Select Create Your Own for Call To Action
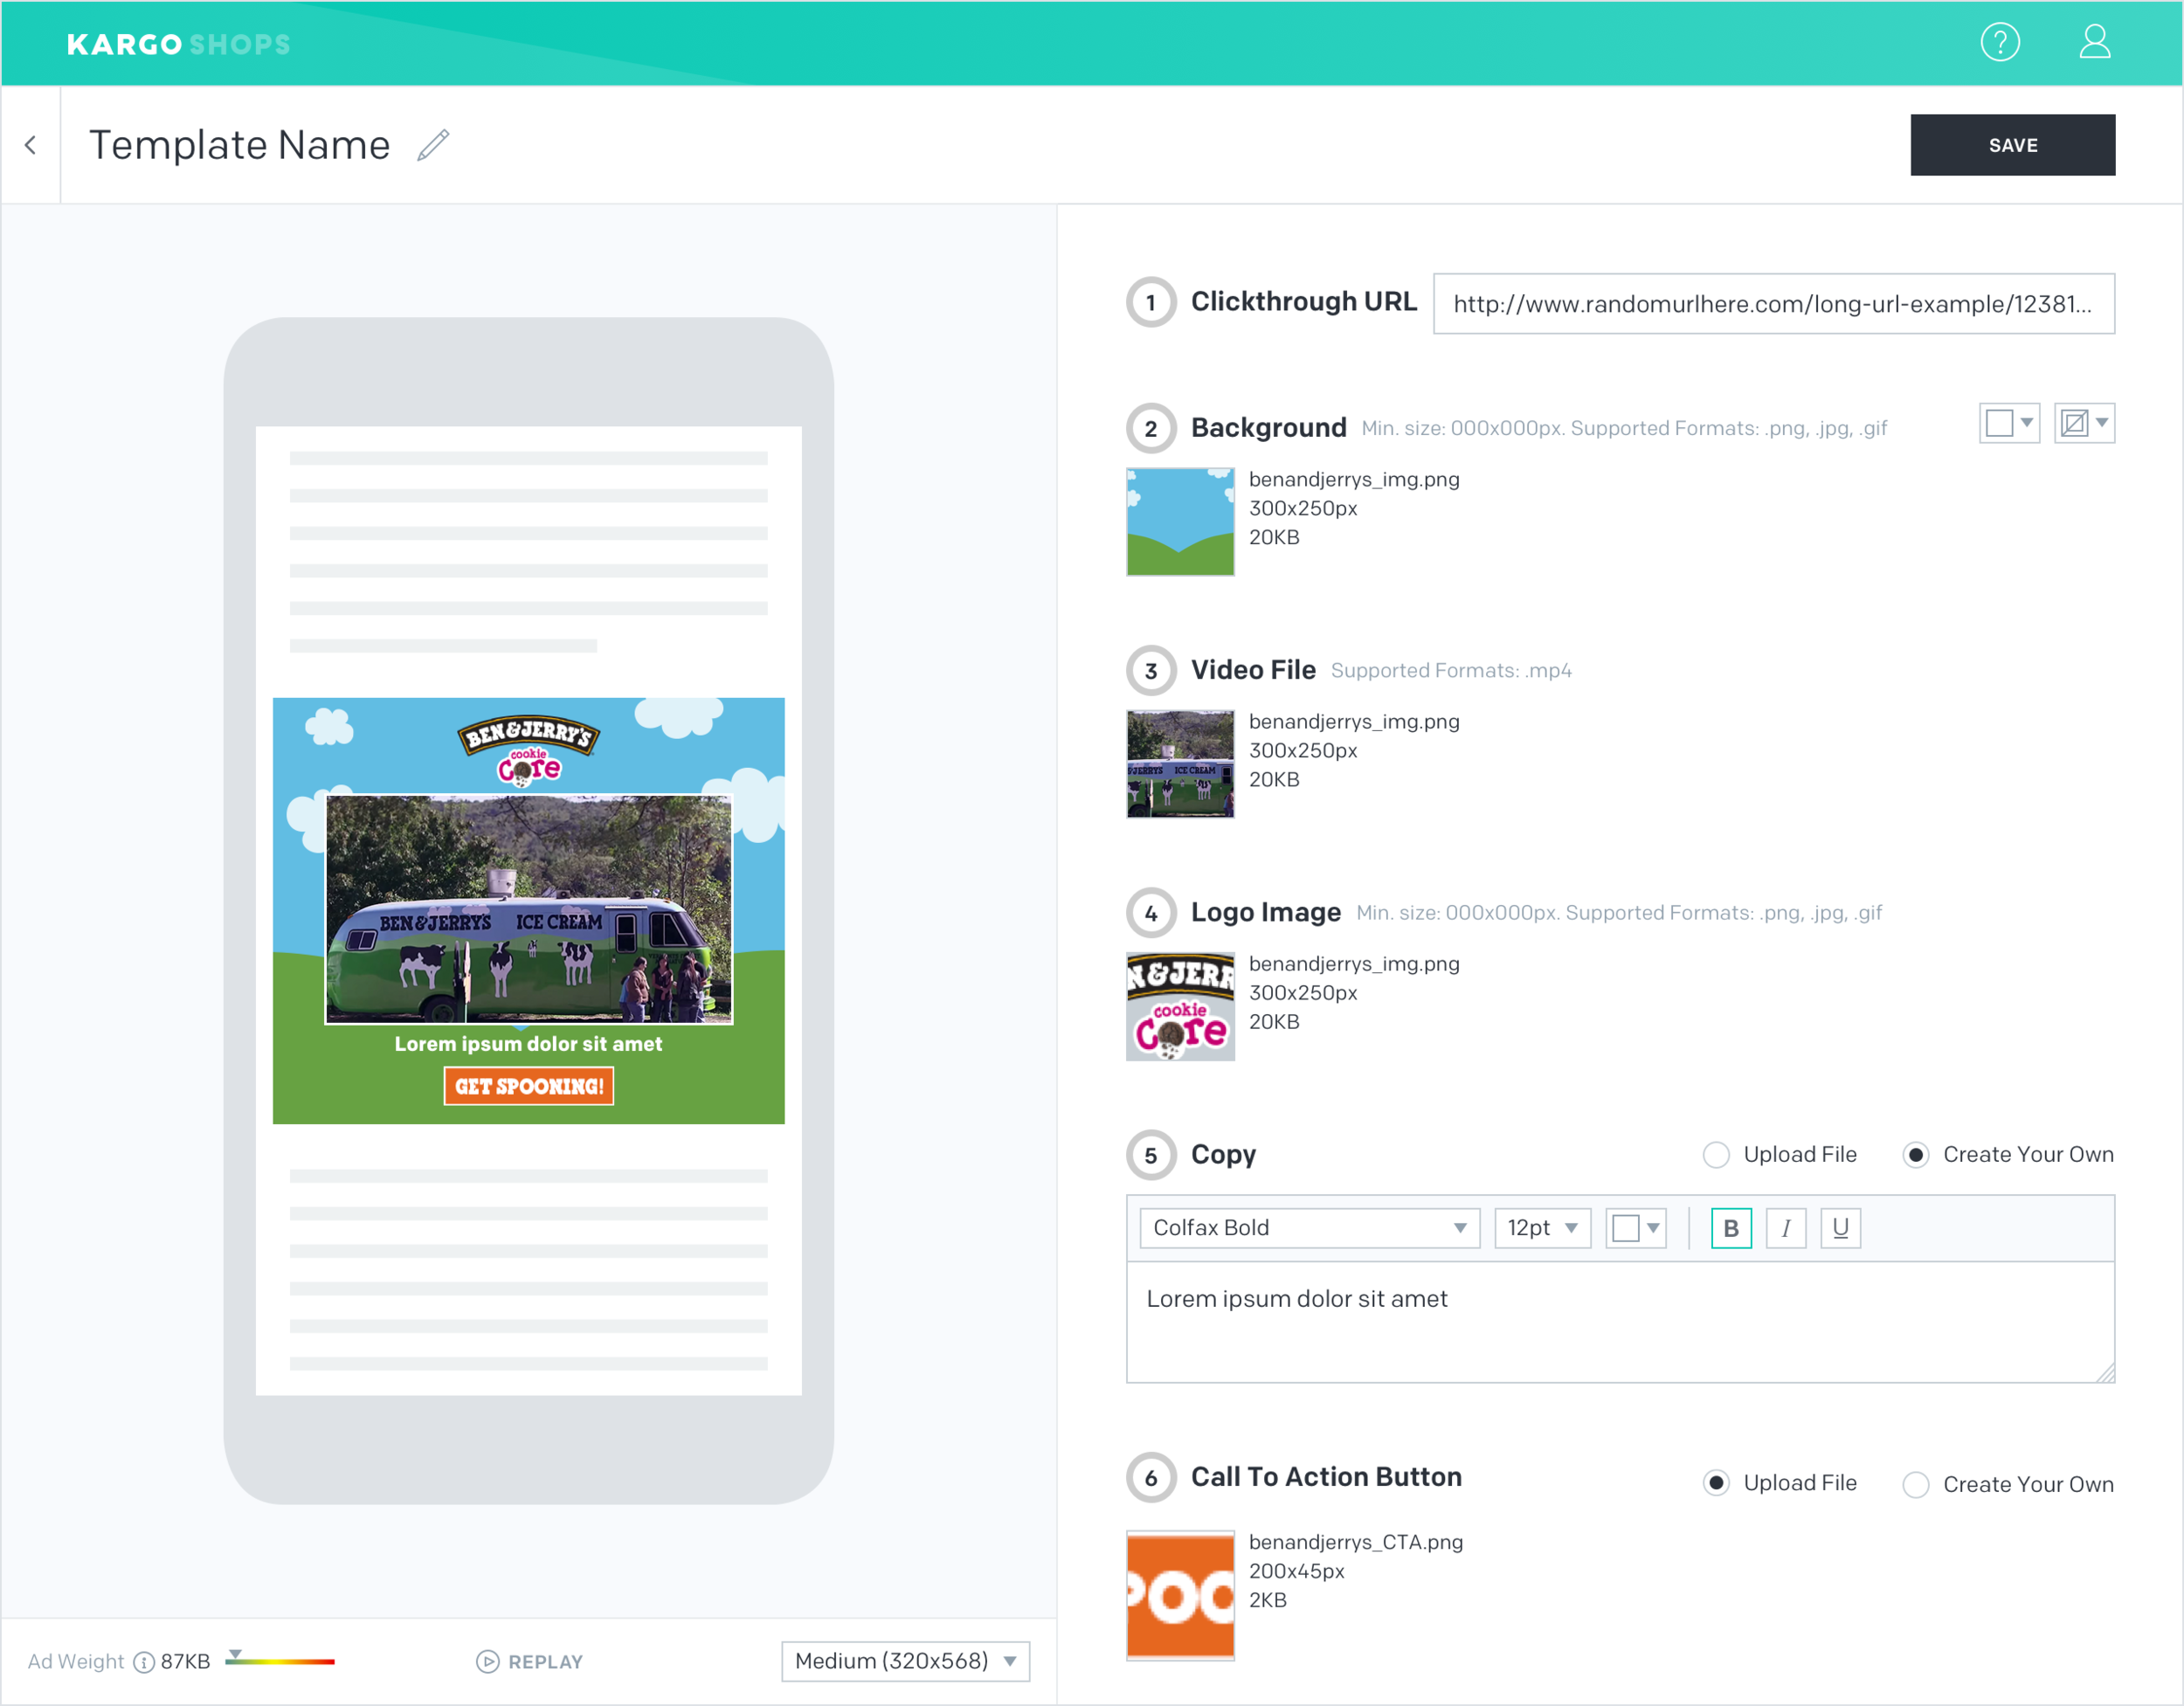The width and height of the screenshot is (2184, 1706). point(1915,1484)
